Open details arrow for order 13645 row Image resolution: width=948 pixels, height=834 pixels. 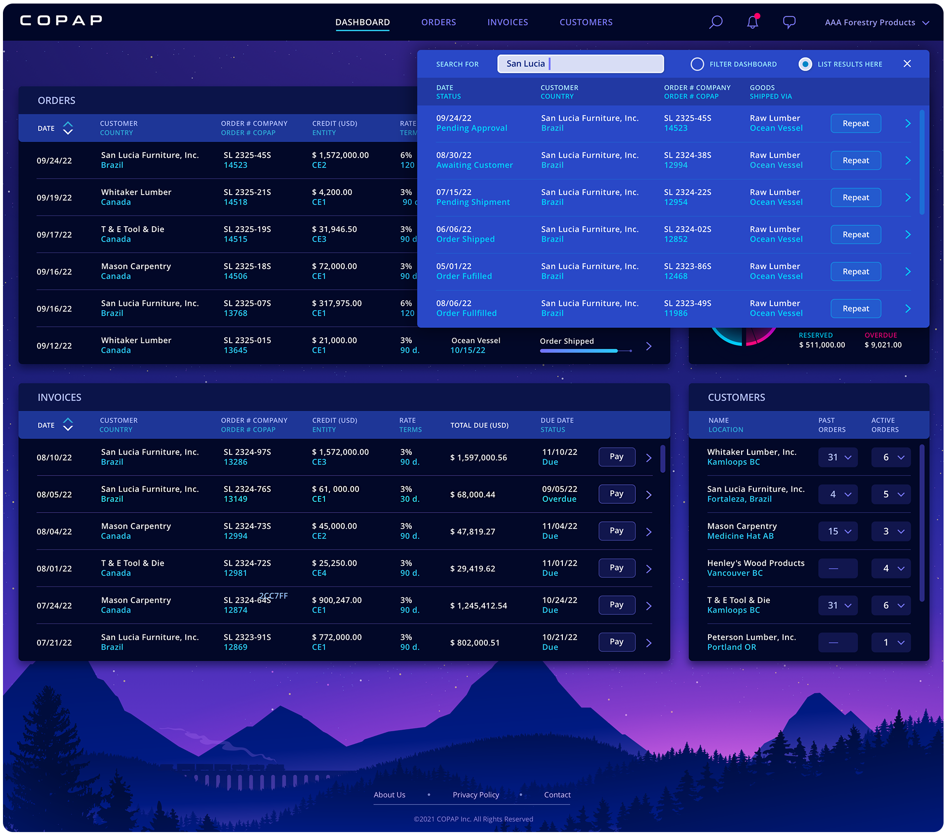[649, 346]
